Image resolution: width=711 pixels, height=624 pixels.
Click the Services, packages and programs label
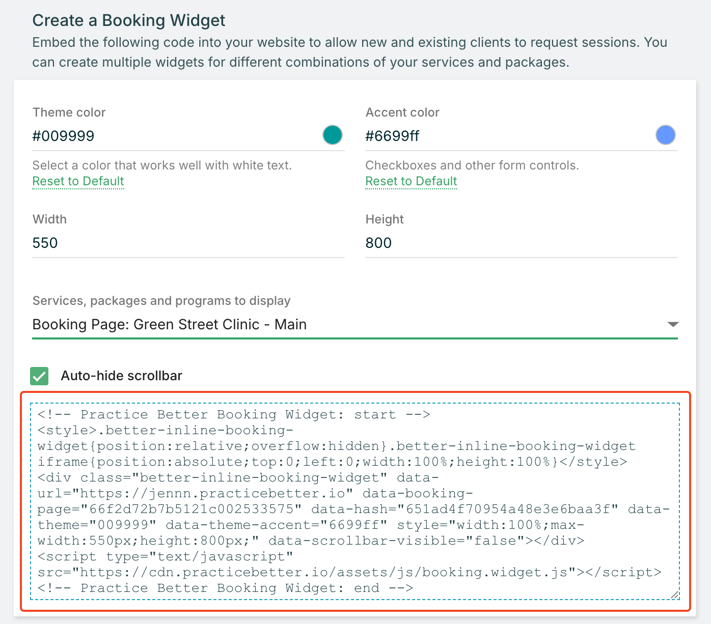(161, 301)
